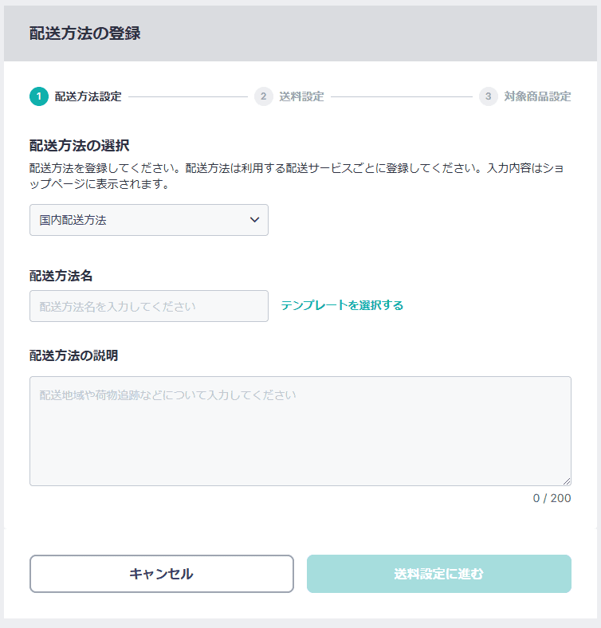Click the step 1 circle icon
This screenshot has height=628, width=601.
coord(39,96)
